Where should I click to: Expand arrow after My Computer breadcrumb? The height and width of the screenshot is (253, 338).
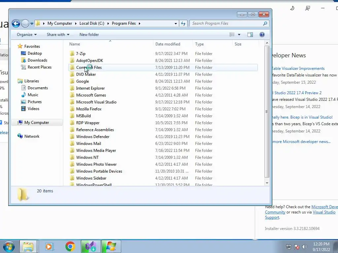click(76, 23)
